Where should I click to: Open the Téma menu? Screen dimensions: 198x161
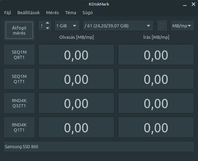71,13
